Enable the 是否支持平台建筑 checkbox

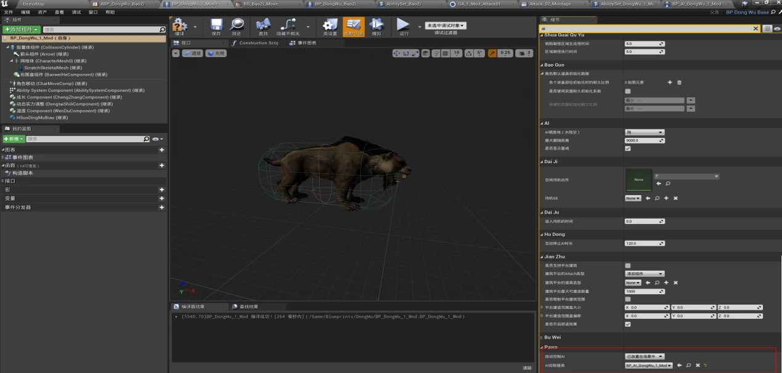tap(628, 265)
